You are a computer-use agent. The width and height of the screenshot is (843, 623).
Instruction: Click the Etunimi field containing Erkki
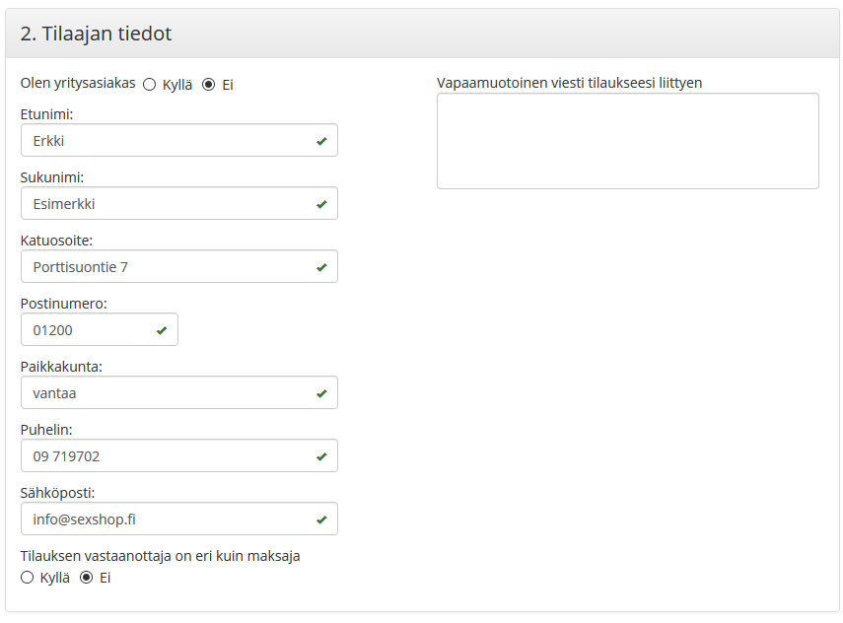[x=168, y=141]
